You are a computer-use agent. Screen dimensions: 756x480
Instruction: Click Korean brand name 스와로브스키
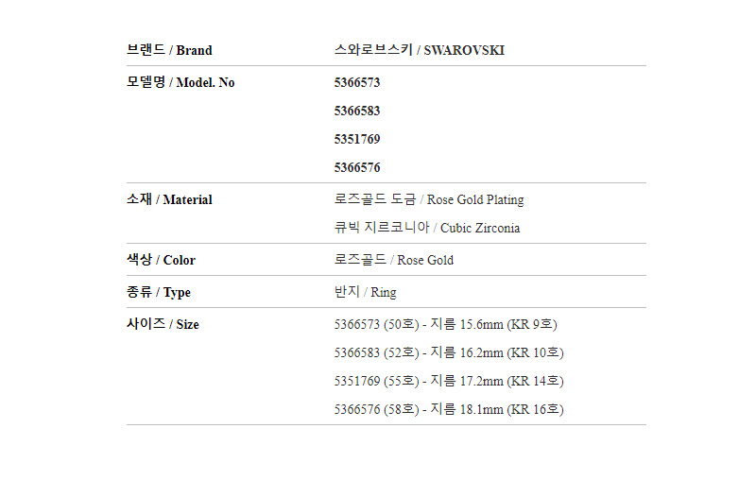click(x=373, y=50)
